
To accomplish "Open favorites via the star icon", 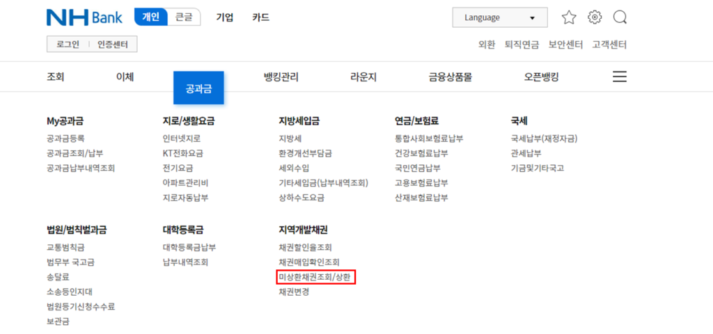I will [x=569, y=17].
